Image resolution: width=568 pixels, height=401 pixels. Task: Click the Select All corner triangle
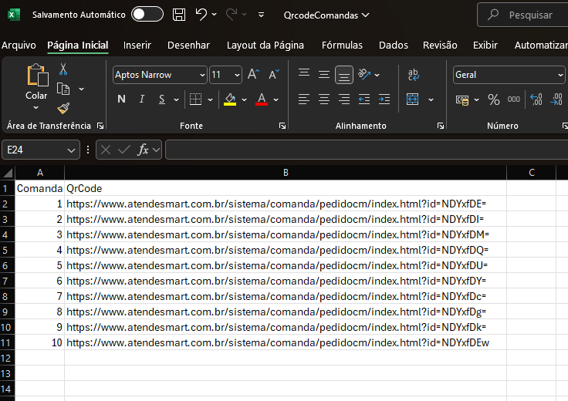pyautogui.click(x=8, y=173)
